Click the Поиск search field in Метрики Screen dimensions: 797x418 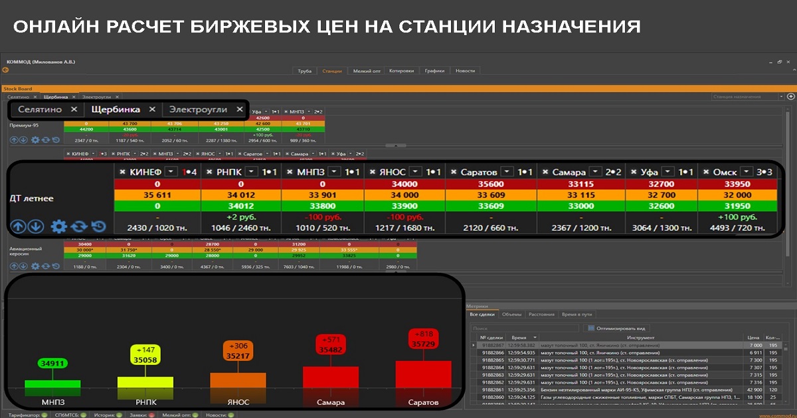(524, 328)
